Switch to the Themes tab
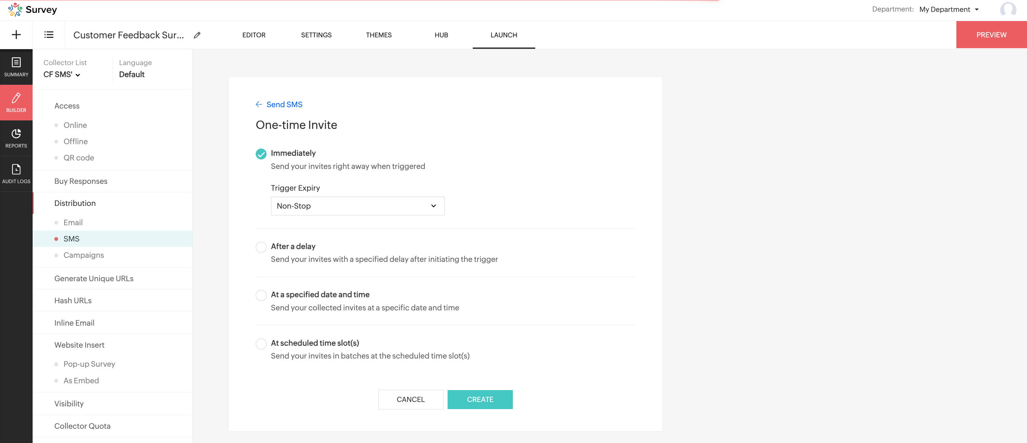Image resolution: width=1027 pixels, height=443 pixels. [x=378, y=35]
